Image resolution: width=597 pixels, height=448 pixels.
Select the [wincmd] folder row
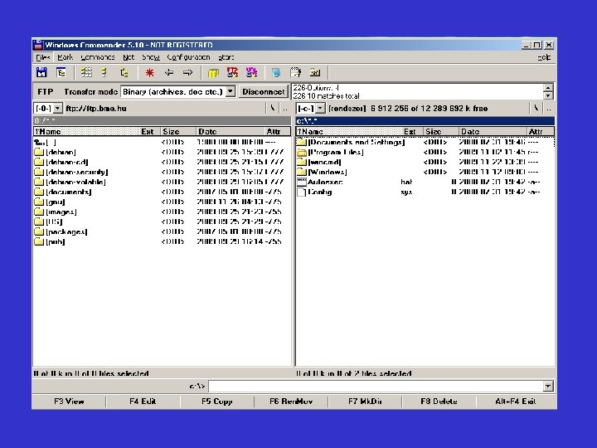(425, 162)
